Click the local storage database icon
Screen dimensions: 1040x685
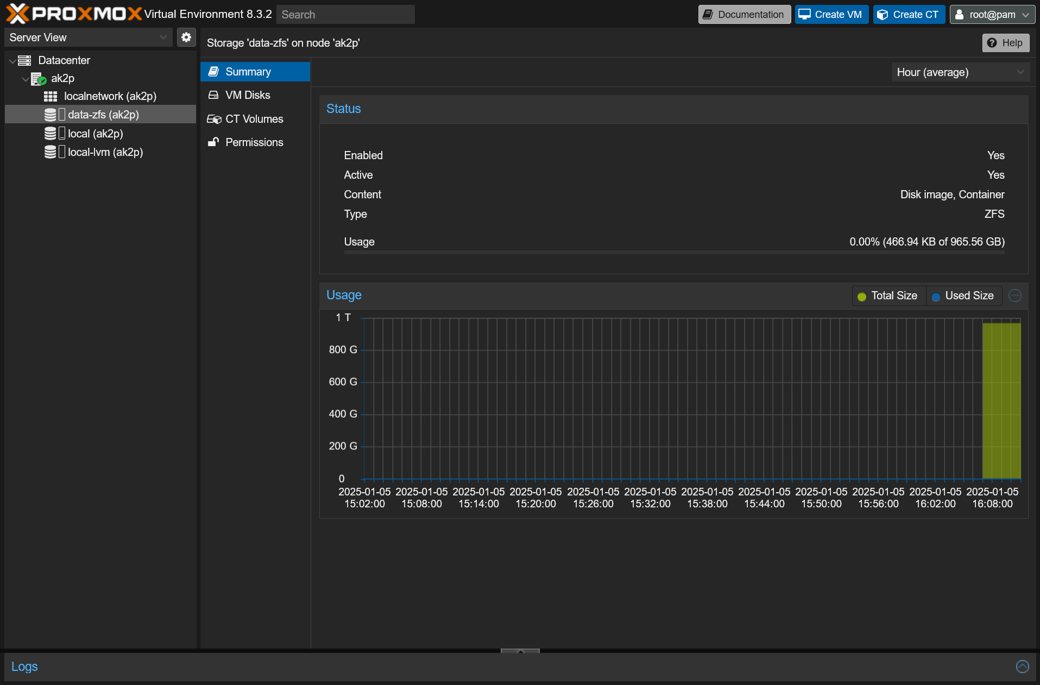click(x=51, y=134)
